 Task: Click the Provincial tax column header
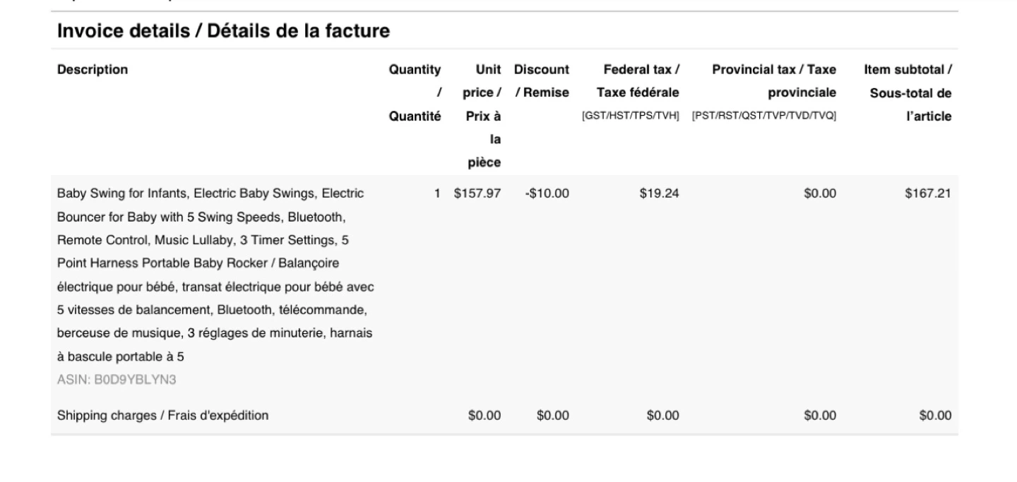tap(764, 81)
